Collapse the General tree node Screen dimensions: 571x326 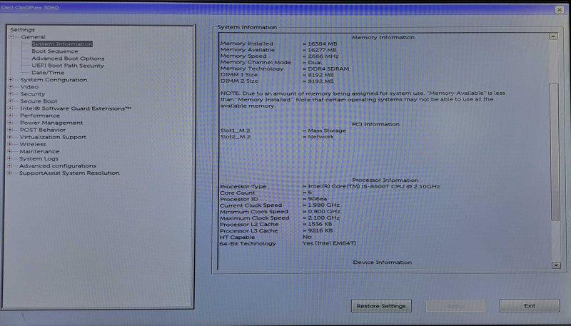coord(11,37)
